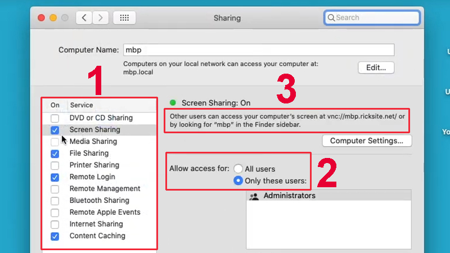450x253 pixels.
Task: Focus the Search field
Action: tap(372, 18)
